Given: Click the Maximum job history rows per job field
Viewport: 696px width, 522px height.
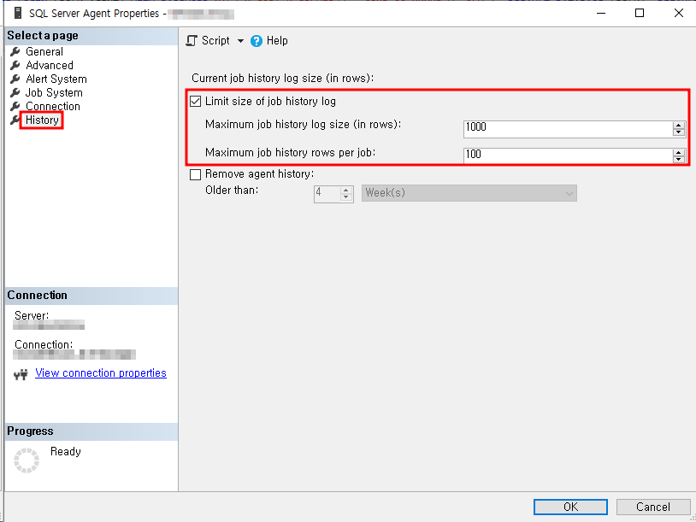Looking at the screenshot, I should pyautogui.click(x=568, y=155).
